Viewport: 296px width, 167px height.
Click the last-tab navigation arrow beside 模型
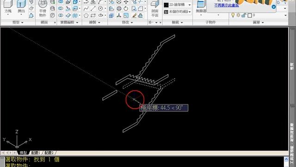(x=15, y=153)
